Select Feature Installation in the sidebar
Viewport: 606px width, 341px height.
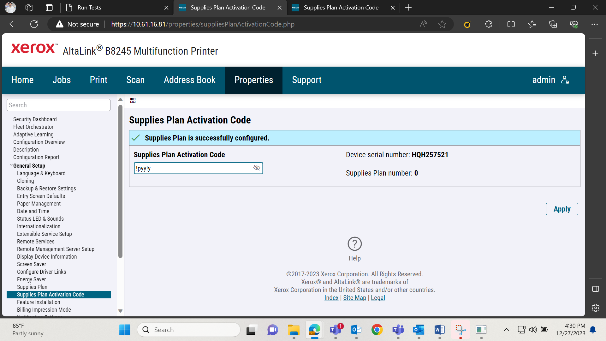(39, 302)
